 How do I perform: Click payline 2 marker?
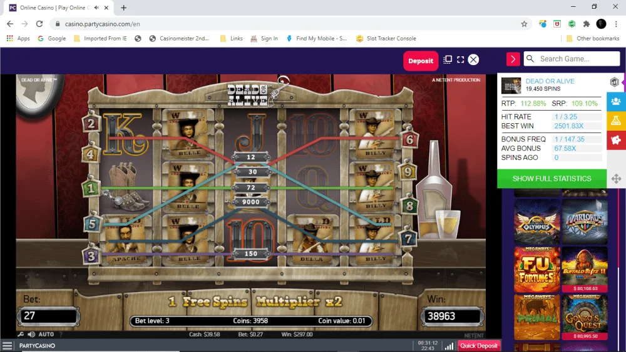coord(91,123)
